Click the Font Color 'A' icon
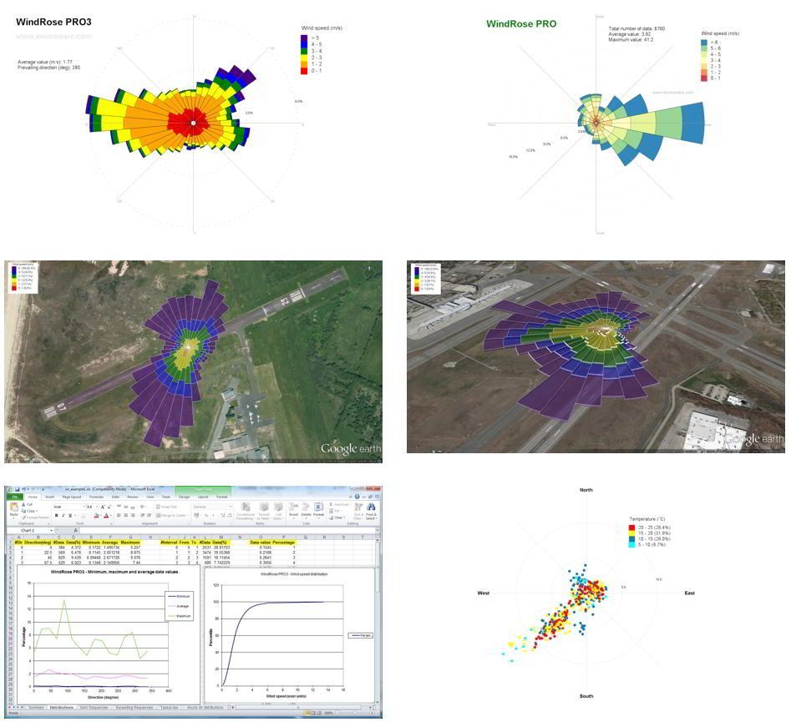The image size is (791, 727). tap(106, 515)
